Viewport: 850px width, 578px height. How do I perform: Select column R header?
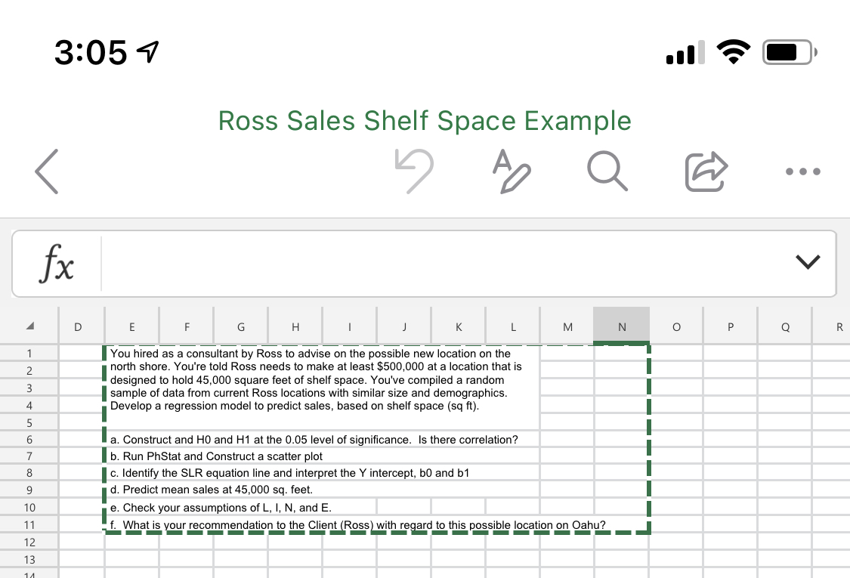pos(839,326)
